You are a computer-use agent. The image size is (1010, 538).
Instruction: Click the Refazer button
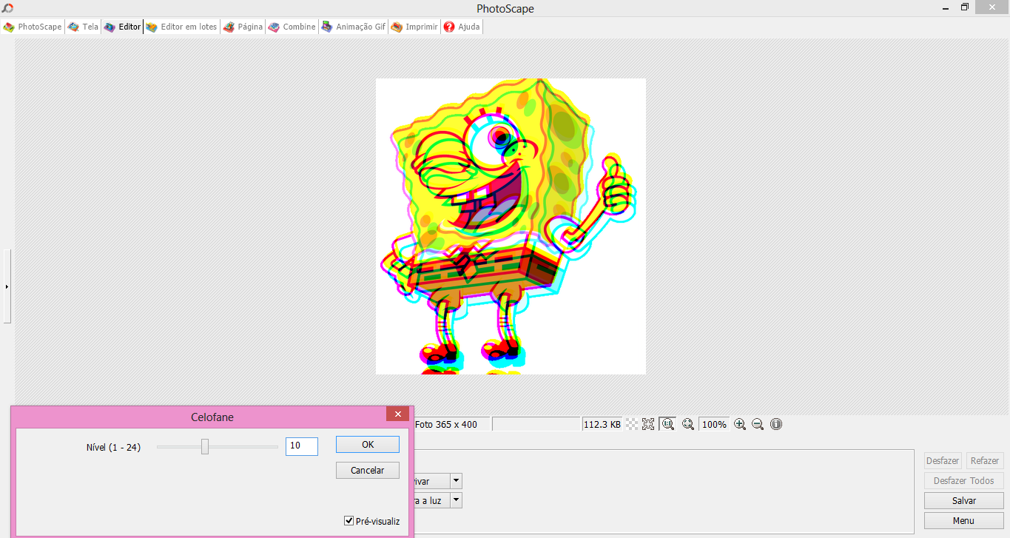(985, 460)
